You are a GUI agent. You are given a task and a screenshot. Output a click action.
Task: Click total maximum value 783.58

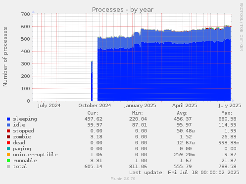[227, 167]
